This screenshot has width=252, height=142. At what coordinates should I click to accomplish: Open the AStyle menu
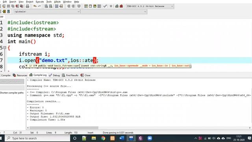point(57,2)
